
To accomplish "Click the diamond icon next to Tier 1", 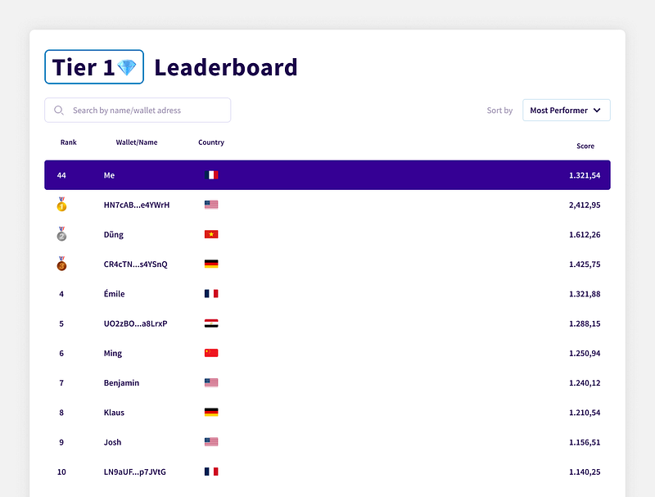I will pos(127,68).
